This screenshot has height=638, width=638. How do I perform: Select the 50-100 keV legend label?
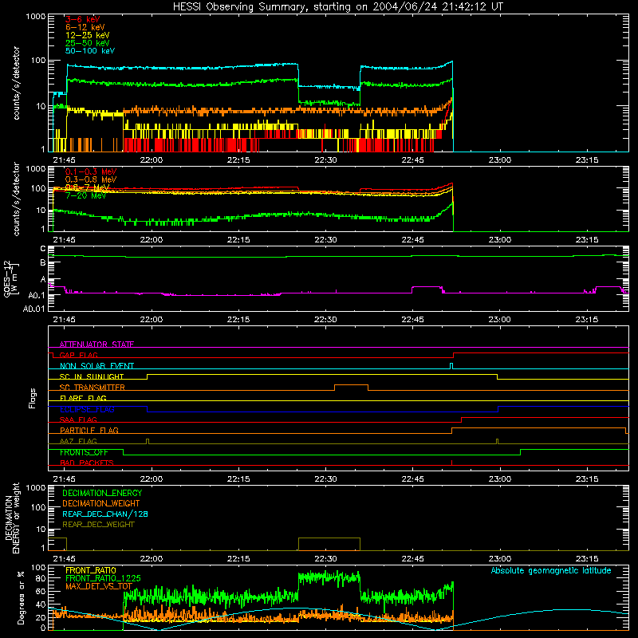90,51
